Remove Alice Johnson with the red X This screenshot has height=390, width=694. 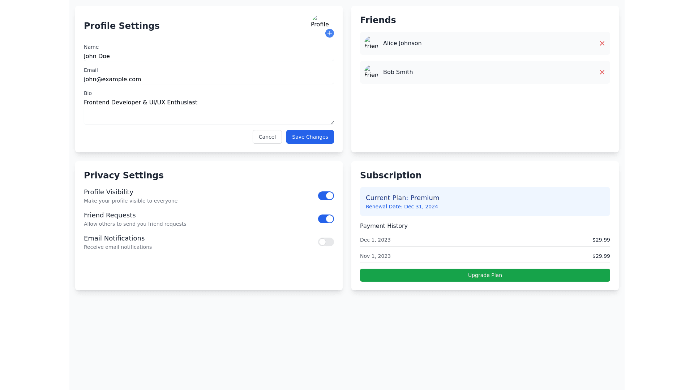click(602, 43)
